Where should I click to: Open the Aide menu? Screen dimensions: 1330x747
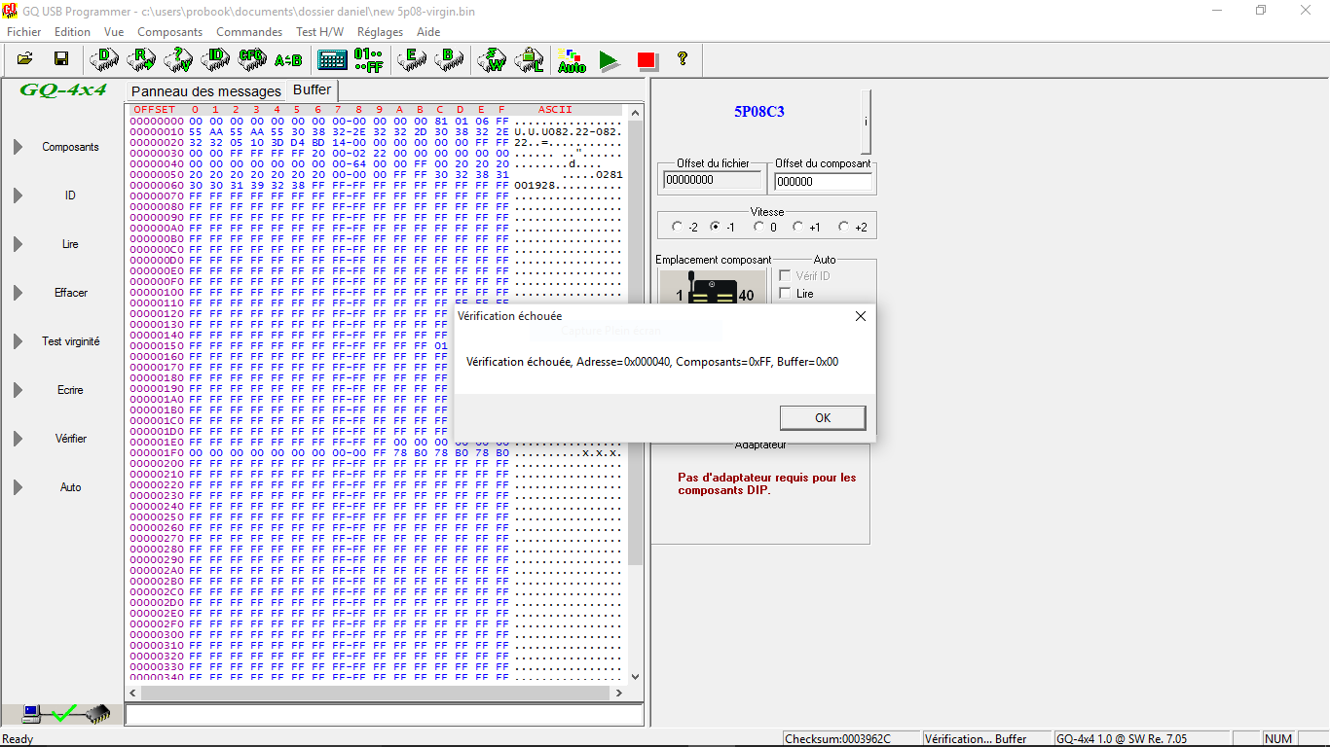pyautogui.click(x=428, y=32)
